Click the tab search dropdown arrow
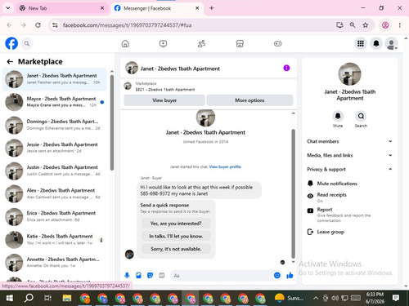This screenshot has width=409, height=306. click(x=8, y=8)
